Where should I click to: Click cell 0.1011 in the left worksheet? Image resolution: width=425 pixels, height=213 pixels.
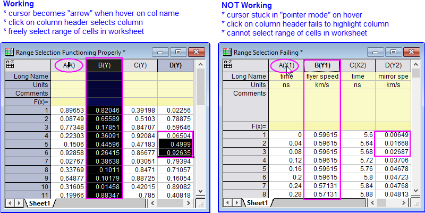(104, 169)
